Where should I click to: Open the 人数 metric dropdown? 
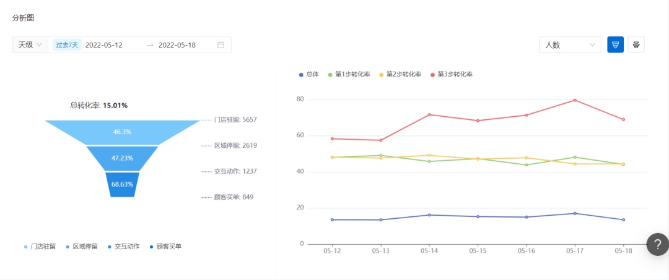(x=569, y=45)
